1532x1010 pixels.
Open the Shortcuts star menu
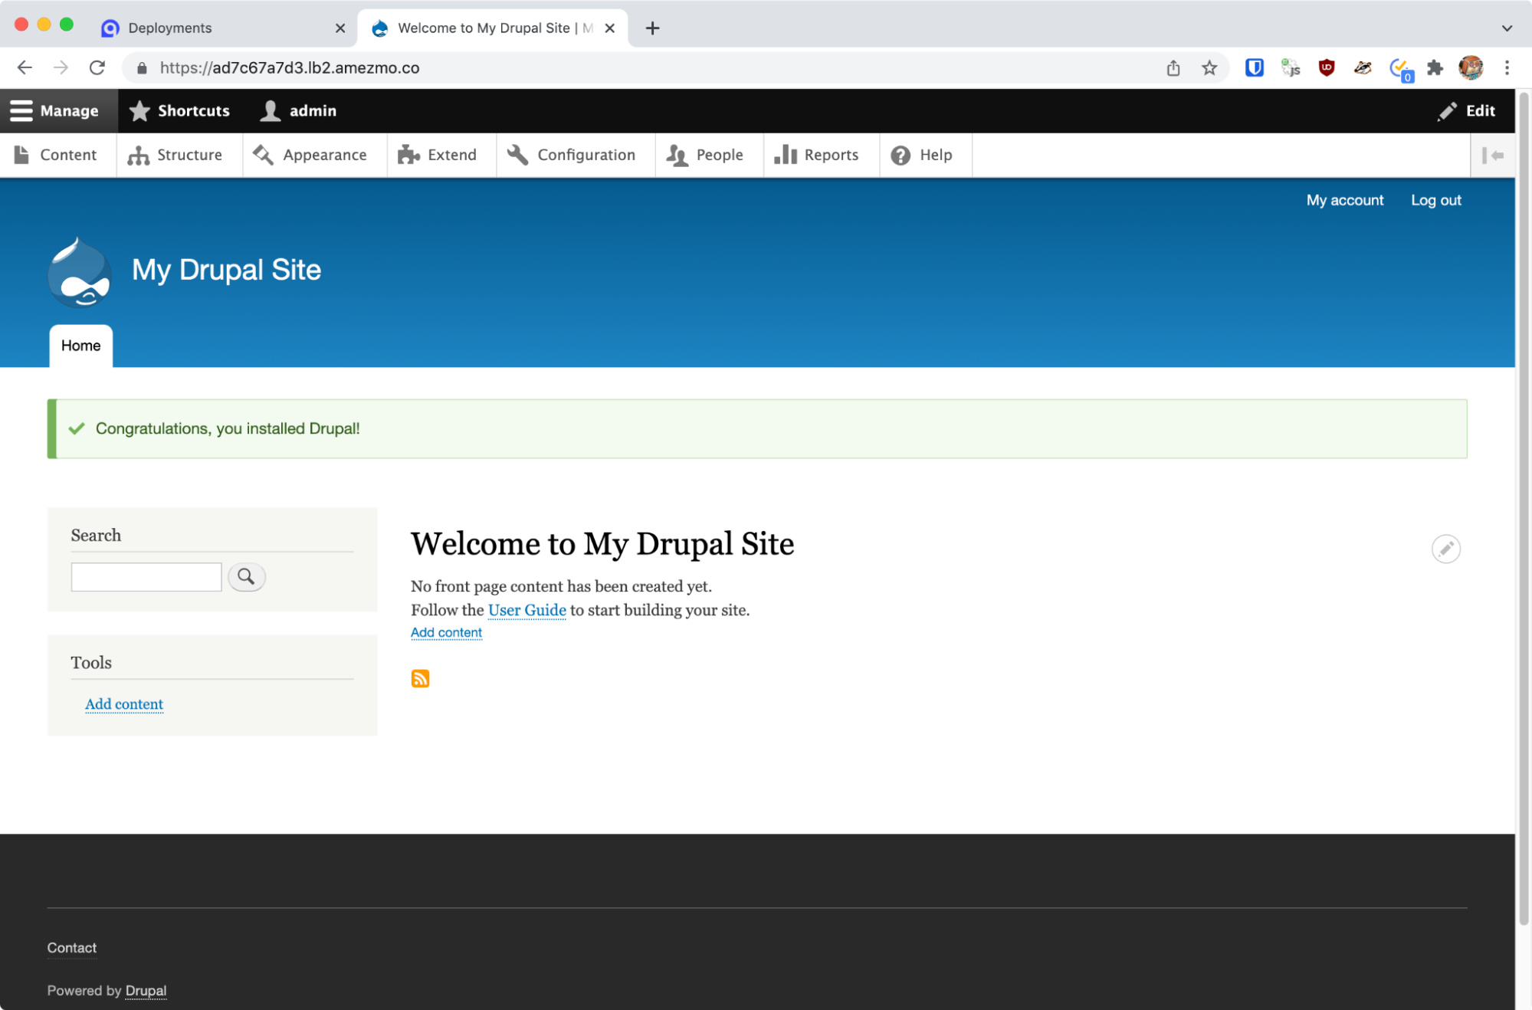[179, 110]
